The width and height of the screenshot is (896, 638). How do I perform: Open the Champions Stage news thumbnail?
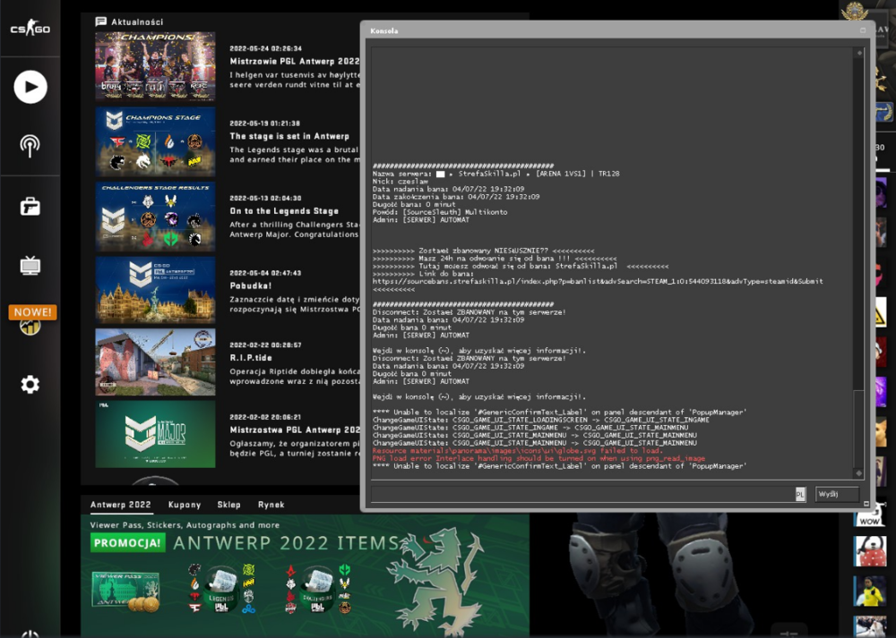click(155, 141)
